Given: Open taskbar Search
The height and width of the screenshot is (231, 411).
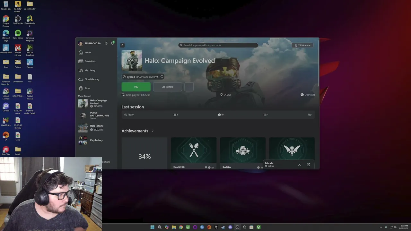Looking at the screenshot, I should click(160, 227).
